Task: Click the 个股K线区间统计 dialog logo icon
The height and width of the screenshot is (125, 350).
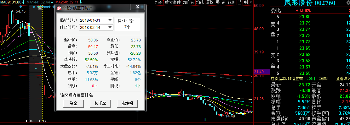Action: click(x=59, y=8)
